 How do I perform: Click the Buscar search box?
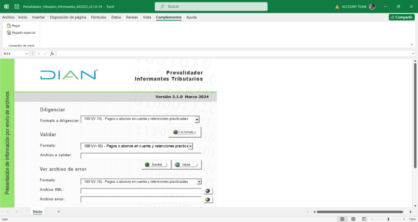211,7
